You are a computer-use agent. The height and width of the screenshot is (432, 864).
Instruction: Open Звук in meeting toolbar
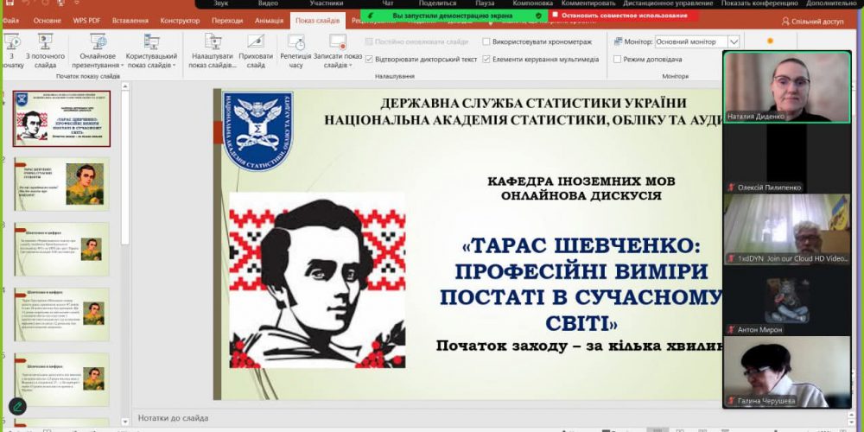pyautogui.click(x=221, y=3)
